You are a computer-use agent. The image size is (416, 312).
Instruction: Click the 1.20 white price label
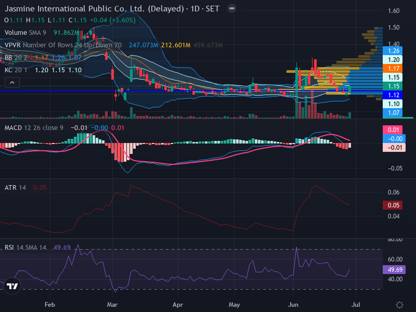(393, 59)
